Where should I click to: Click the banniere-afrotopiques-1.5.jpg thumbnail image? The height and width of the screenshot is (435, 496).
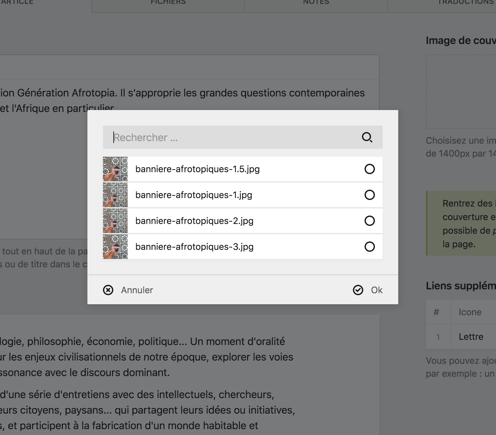pyautogui.click(x=115, y=169)
